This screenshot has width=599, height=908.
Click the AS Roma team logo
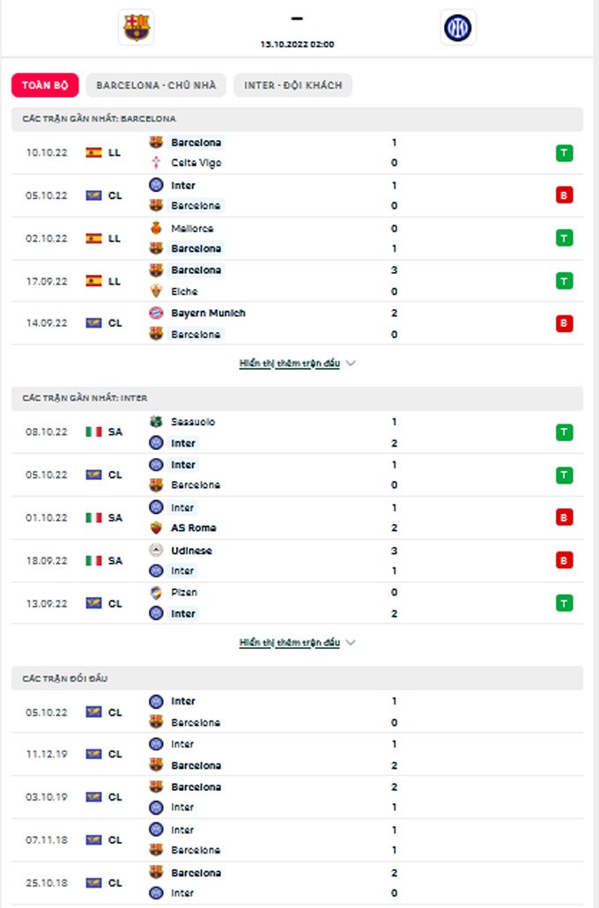pos(156,528)
